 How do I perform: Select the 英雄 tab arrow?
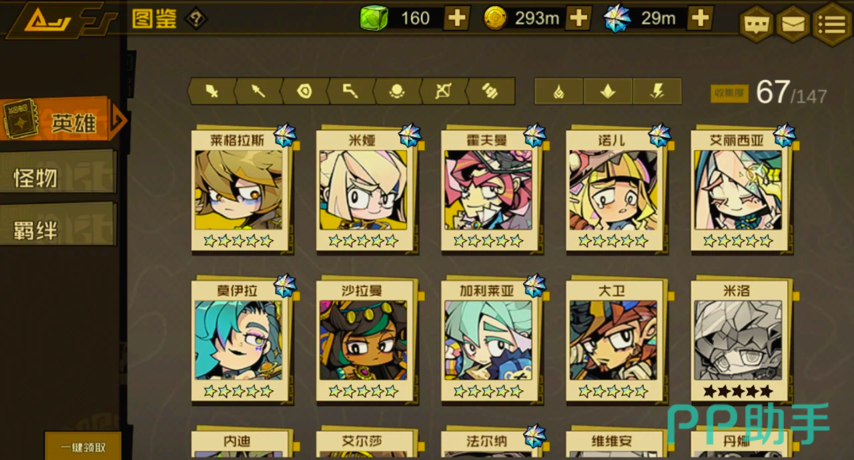(119, 120)
